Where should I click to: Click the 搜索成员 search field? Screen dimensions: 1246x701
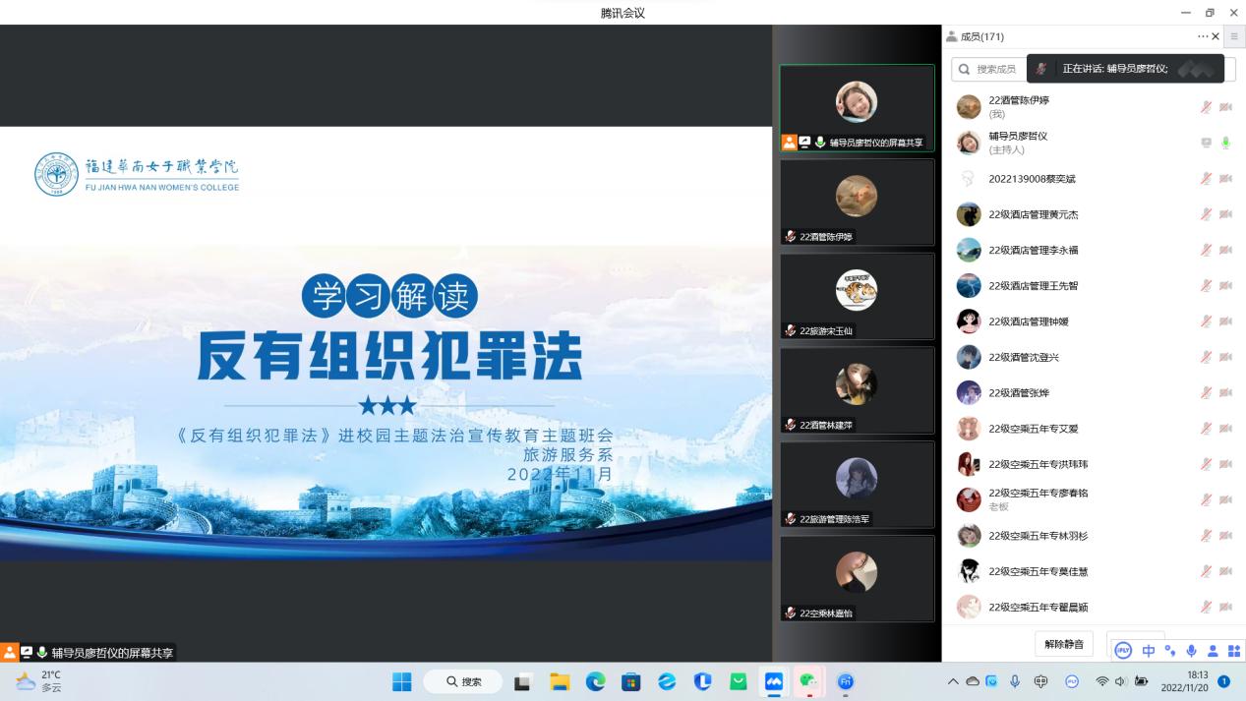click(993, 69)
